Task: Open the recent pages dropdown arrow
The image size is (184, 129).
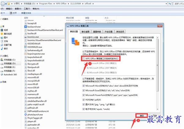Action: (x=6, y=4)
